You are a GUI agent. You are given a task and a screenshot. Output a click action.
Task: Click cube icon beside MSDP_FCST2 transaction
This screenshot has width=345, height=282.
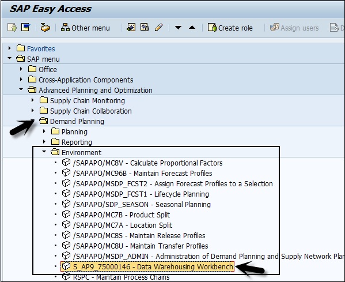[x=66, y=183]
